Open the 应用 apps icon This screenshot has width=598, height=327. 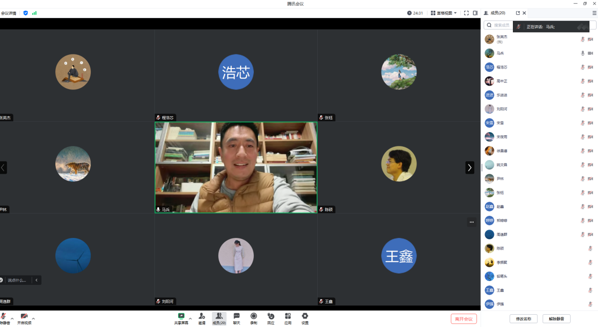pos(288,316)
